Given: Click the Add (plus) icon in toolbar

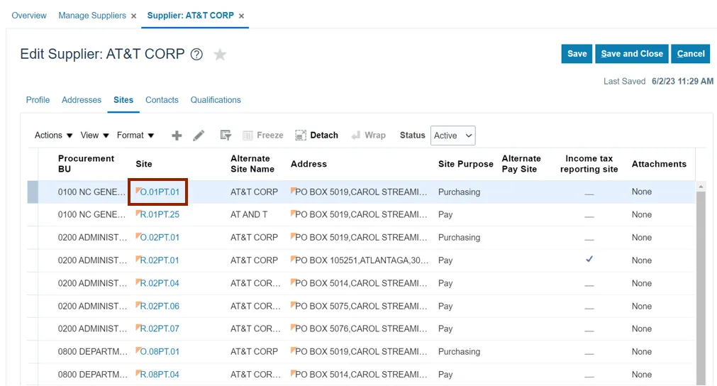Looking at the screenshot, I should pyautogui.click(x=177, y=136).
